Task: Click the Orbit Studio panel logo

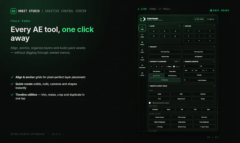Action: point(143,19)
